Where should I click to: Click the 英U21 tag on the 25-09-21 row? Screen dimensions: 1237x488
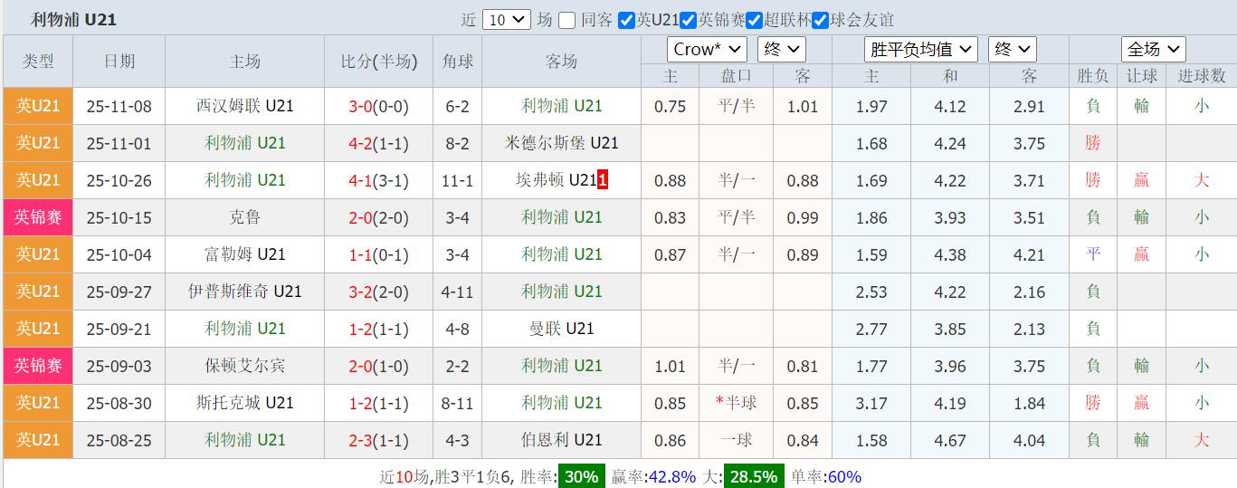(38, 329)
